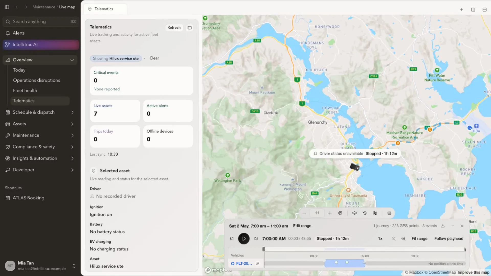The height and width of the screenshot is (276, 491).
Task: Click the Search anything field
Action: pos(41,22)
